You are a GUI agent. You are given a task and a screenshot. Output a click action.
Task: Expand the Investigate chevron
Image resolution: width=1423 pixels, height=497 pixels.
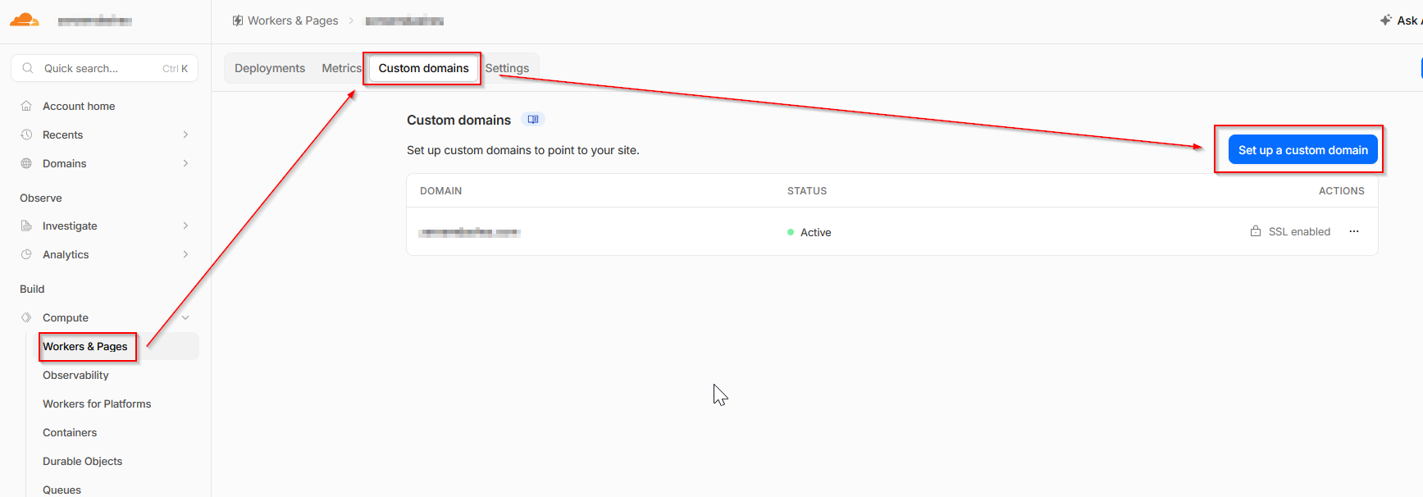pyautogui.click(x=185, y=226)
